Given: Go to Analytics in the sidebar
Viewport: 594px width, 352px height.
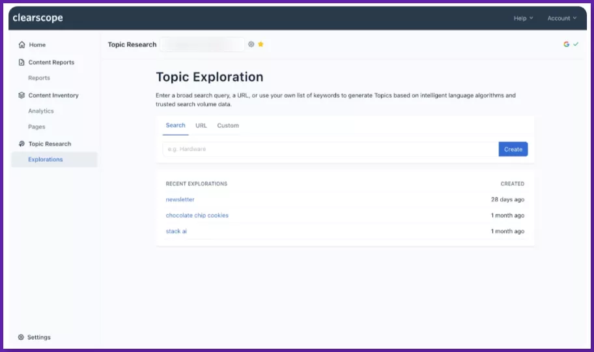Looking at the screenshot, I should click(x=41, y=111).
